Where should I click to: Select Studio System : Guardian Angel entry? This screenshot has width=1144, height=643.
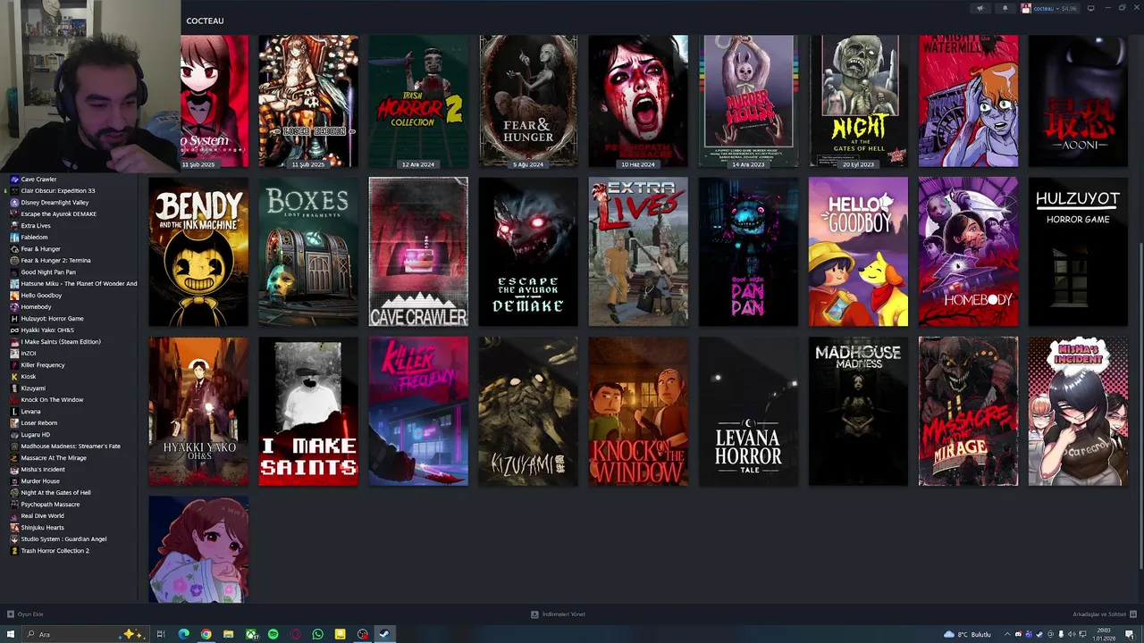[x=63, y=539]
